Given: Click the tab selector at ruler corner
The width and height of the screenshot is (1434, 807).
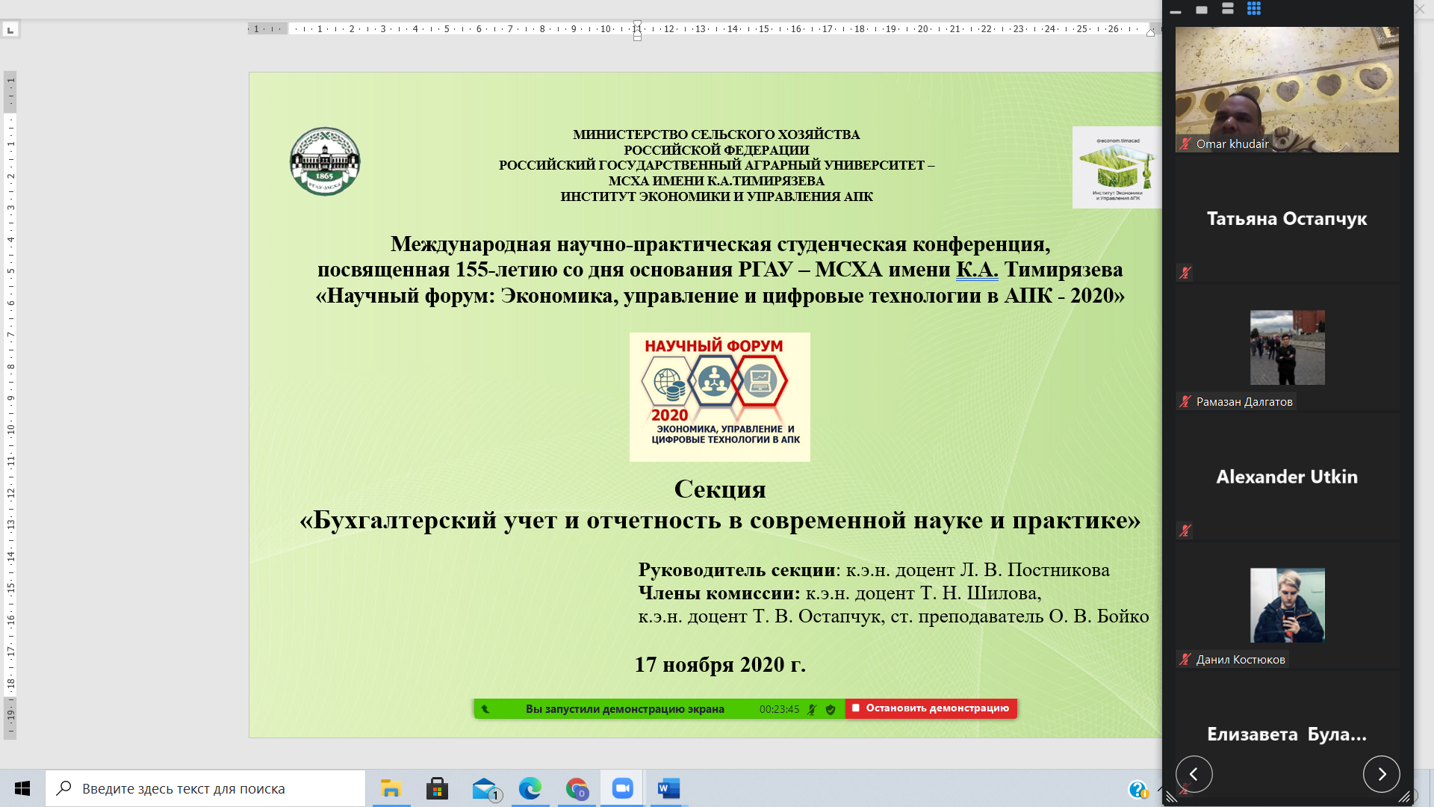Looking at the screenshot, I should coord(10,30).
